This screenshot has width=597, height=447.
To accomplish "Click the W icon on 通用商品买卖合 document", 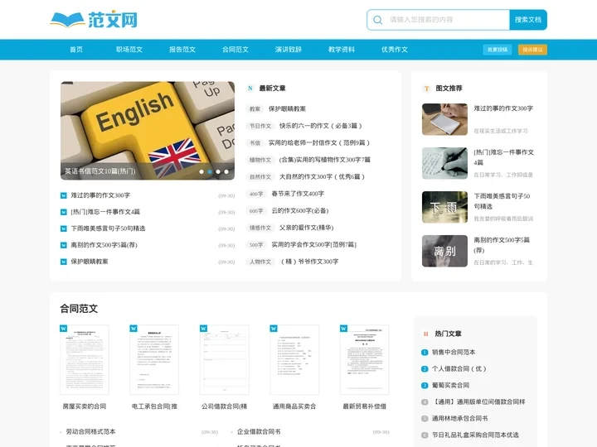I will pos(274,329).
